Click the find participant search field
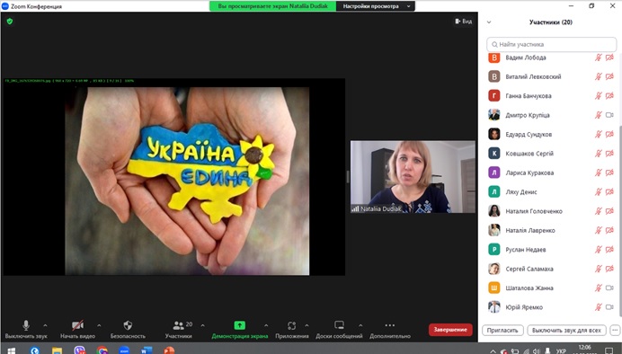 [x=551, y=44]
